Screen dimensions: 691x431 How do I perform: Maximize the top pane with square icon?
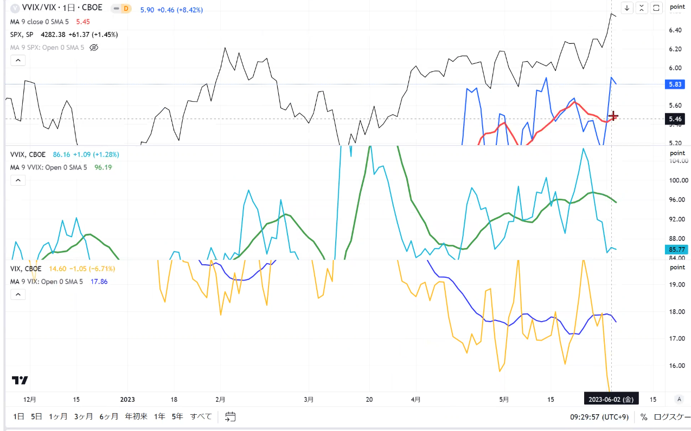point(656,8)
